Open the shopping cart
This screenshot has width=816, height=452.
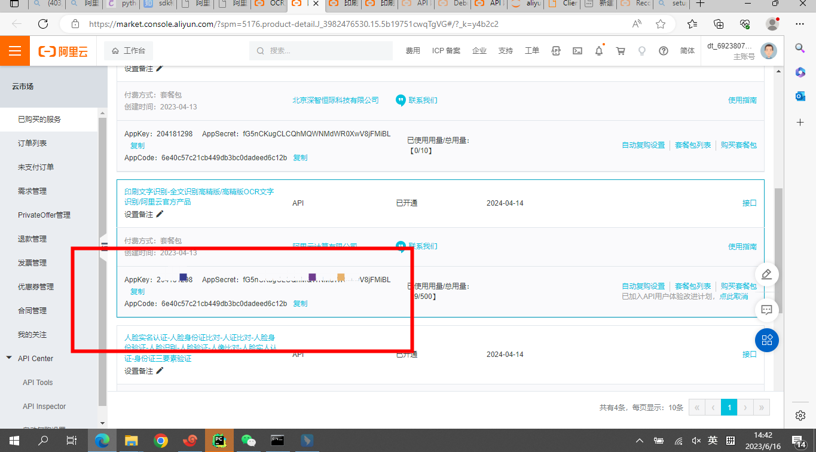(x=621, y=51)
